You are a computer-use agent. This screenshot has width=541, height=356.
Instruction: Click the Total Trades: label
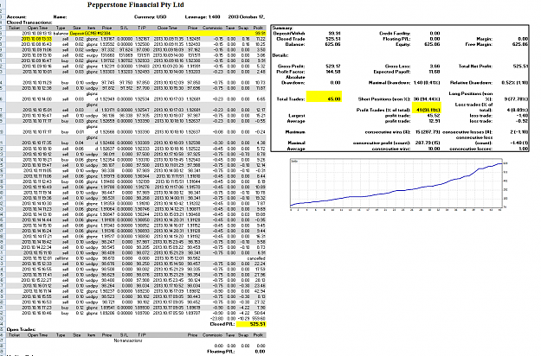coord(291,99)
